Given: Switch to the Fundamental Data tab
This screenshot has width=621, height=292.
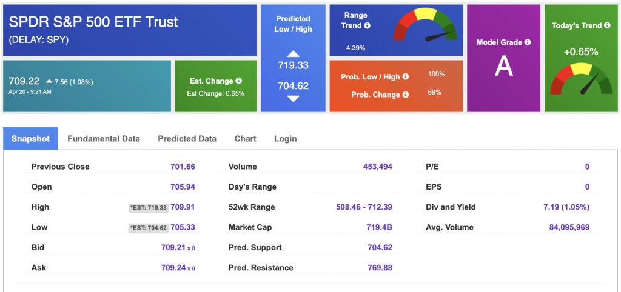Looking at the screenshot, I should [x=104, y=139].
